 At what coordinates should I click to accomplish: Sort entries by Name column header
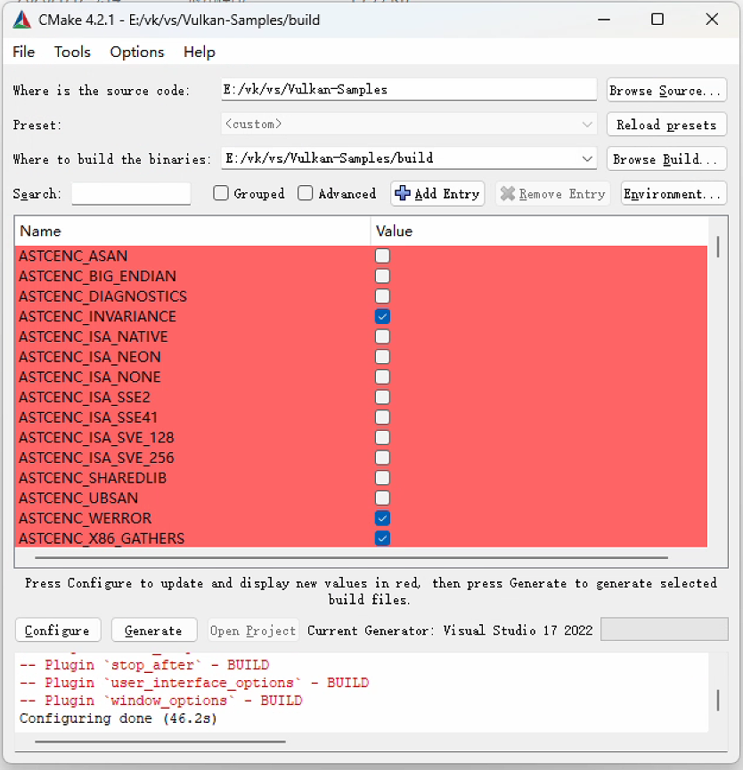point(192,231)
